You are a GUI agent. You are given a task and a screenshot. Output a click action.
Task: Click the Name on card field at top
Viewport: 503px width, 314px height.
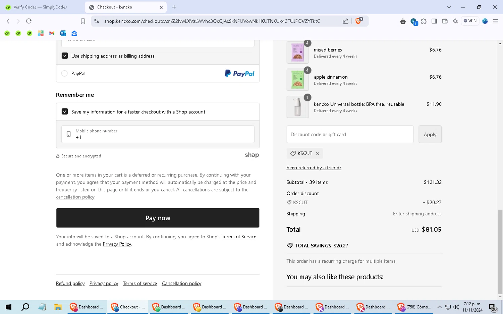click(158, 43)
